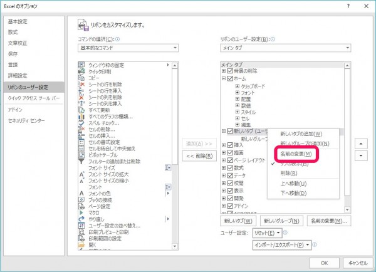
Task: Toggle the 開発 tab checkbox
Action: [x=230, y=199]
